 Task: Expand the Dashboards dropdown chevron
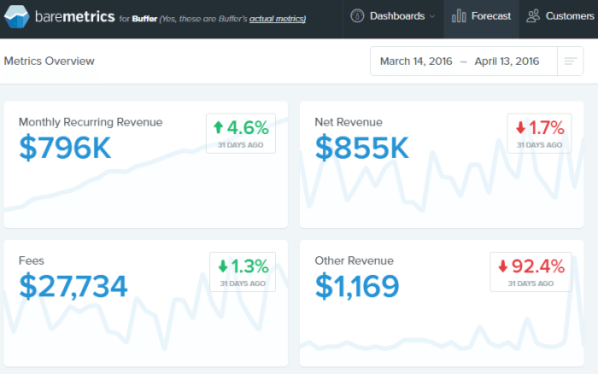click(x=431, y=16)
